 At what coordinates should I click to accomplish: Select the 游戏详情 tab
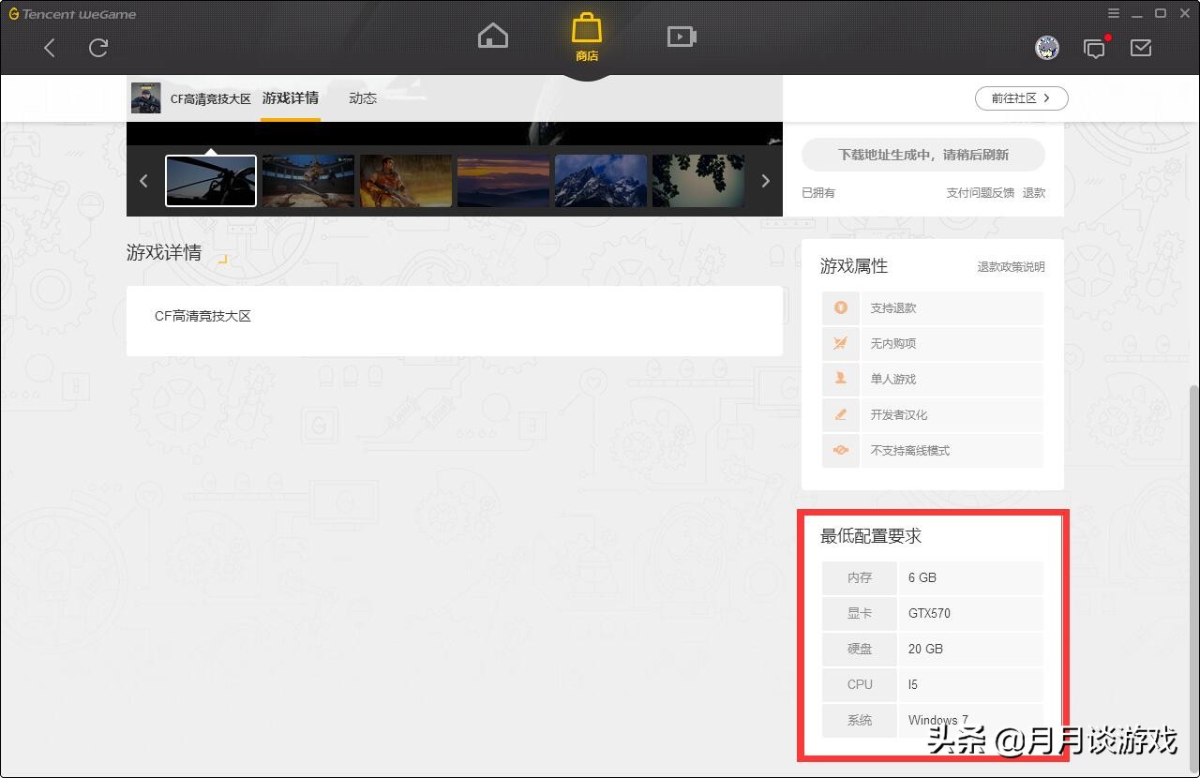tap(290, 97)
